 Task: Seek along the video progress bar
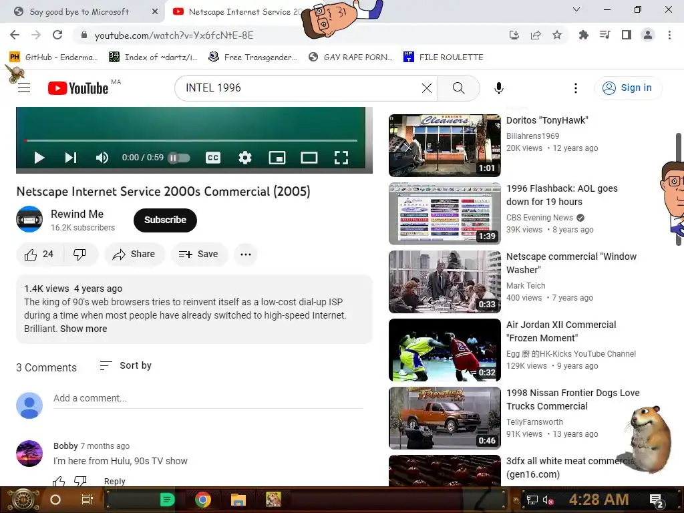(190, 140)
